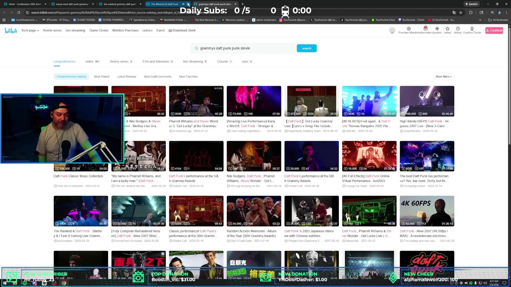Open PLANET POTARA bookmark
Image resolution: width=511 pixels, height=287 pixels.
coord(84,20)
